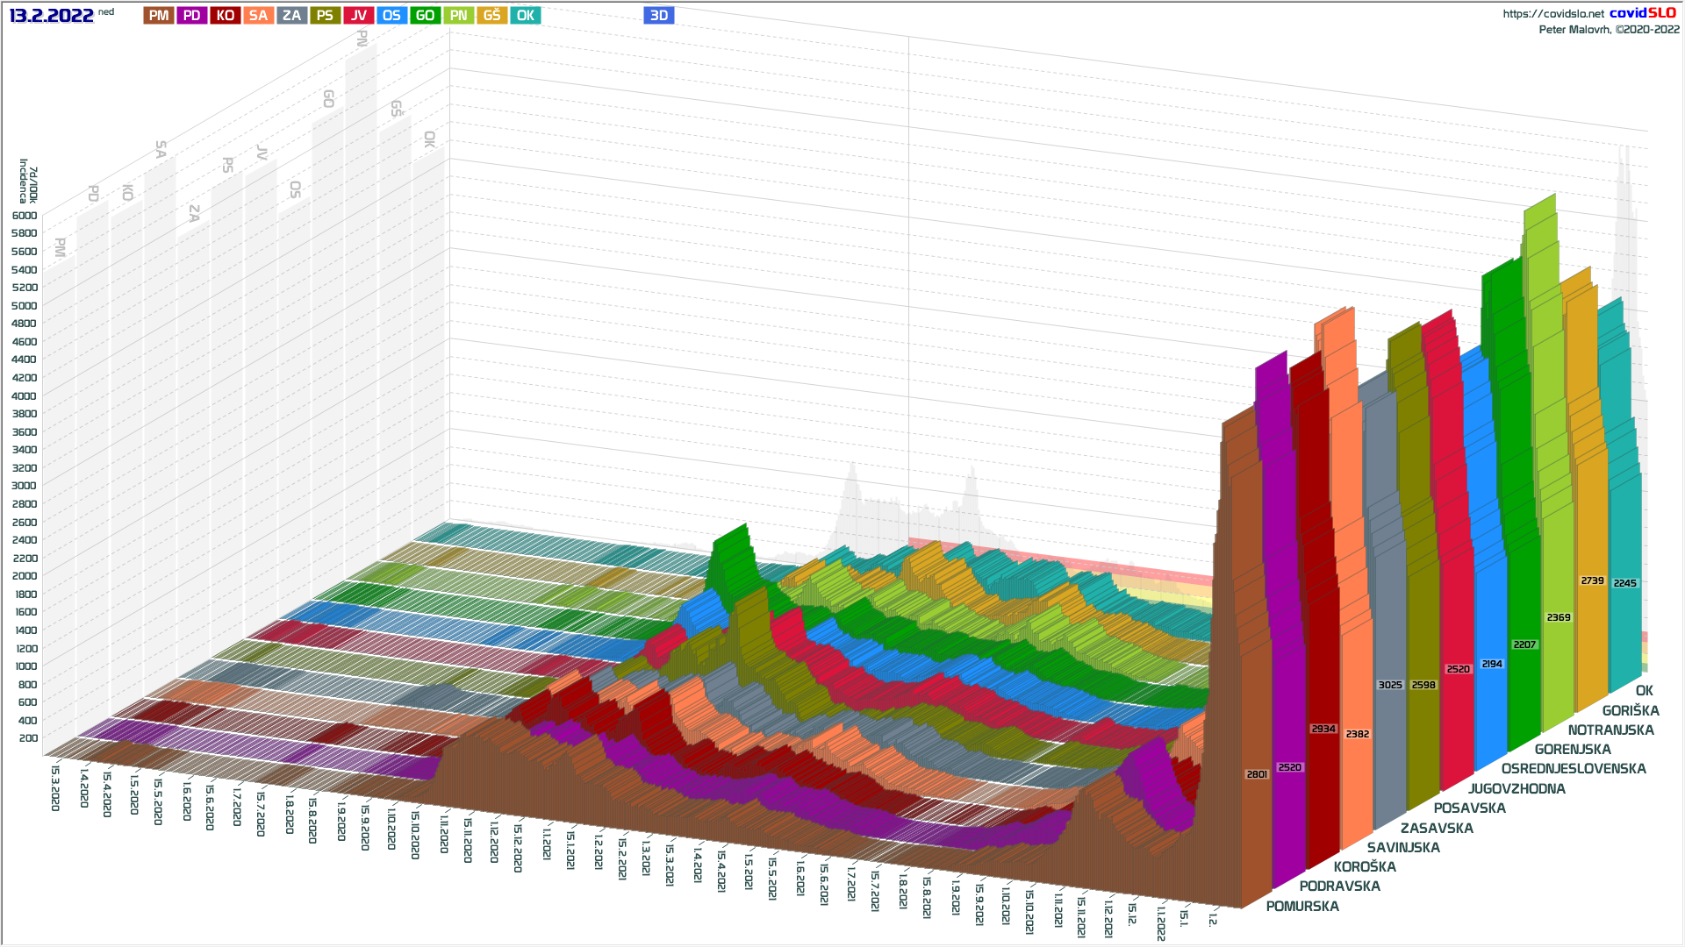Screen dimensions: 1685x947
Task: Click the 2739 Goriška value label
Action: pos(1592,580)
